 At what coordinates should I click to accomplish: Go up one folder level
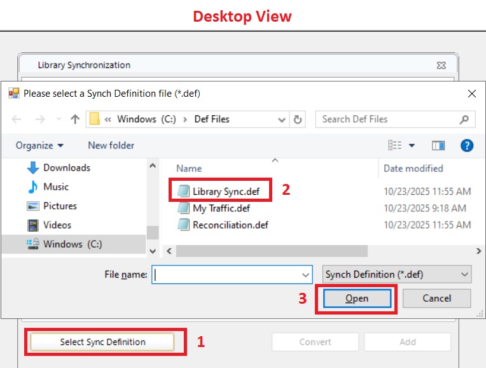75,119
